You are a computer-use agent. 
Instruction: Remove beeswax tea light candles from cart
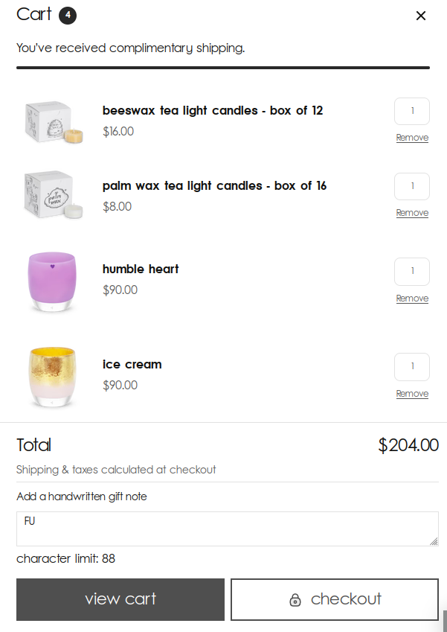click(412, 138)
